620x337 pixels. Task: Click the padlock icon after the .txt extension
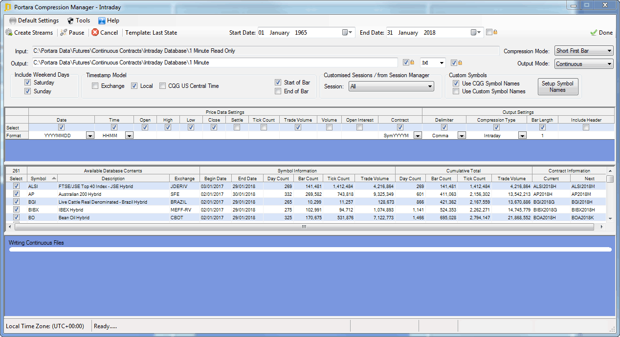point(460,63)
